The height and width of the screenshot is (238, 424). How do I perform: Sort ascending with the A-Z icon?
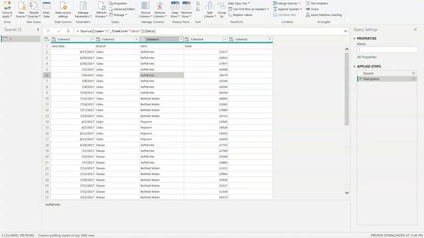[x=198, y=3]
